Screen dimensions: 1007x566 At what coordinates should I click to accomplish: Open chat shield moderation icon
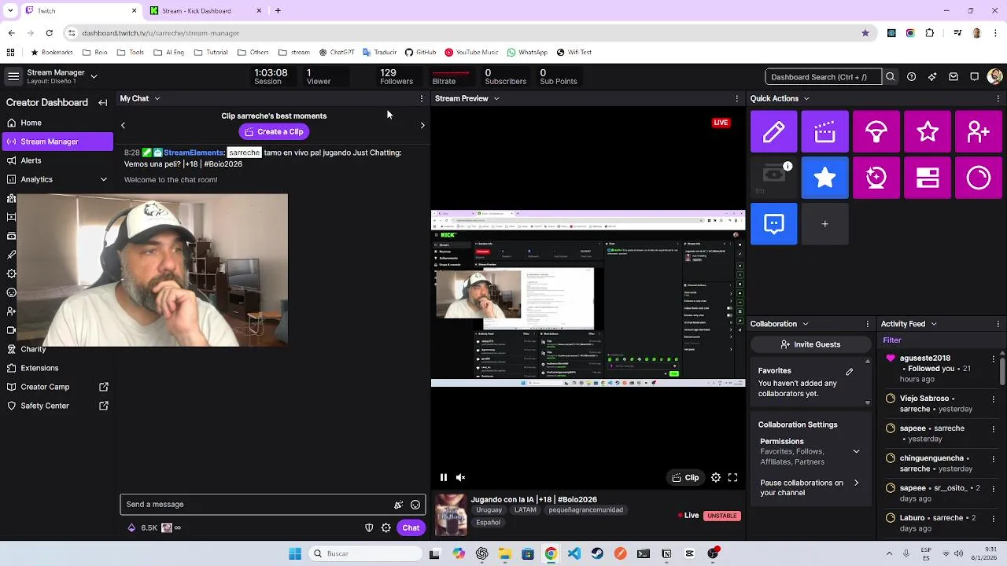click(369, 528)
